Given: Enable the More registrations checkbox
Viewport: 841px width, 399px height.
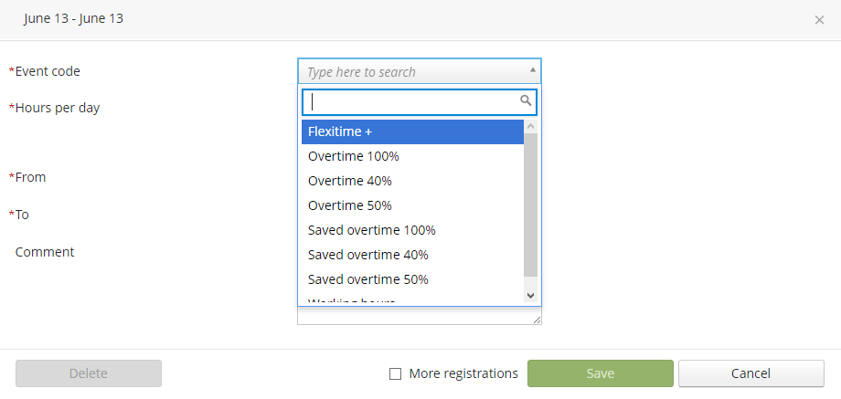Looking at the screenshot, I should click(396, 373).
